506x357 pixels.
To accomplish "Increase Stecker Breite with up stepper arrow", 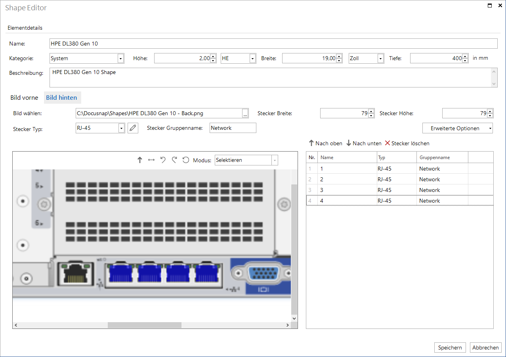I will (371, 111).
